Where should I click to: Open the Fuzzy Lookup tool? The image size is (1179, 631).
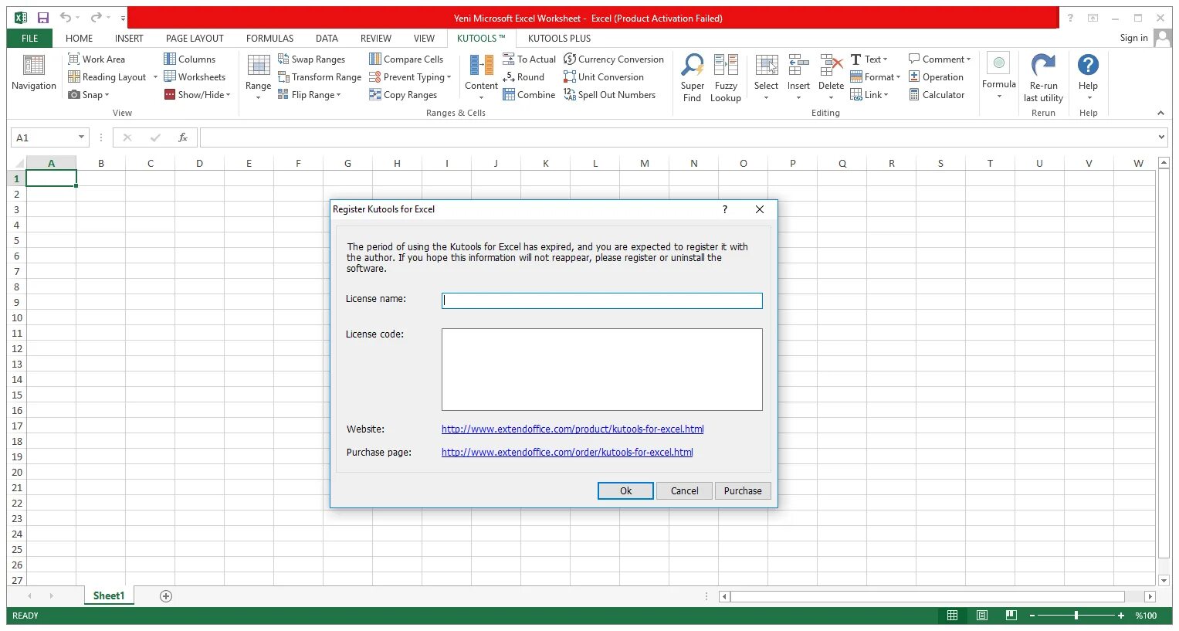[x=725, y=77]
